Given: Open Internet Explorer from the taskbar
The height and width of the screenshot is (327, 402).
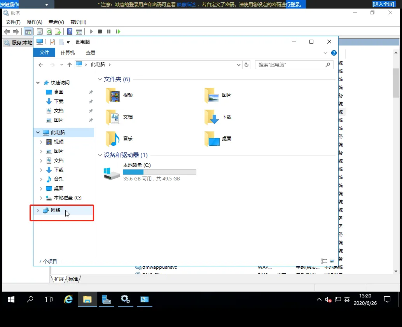Looking at the screenshot, I should pos(68,299).
